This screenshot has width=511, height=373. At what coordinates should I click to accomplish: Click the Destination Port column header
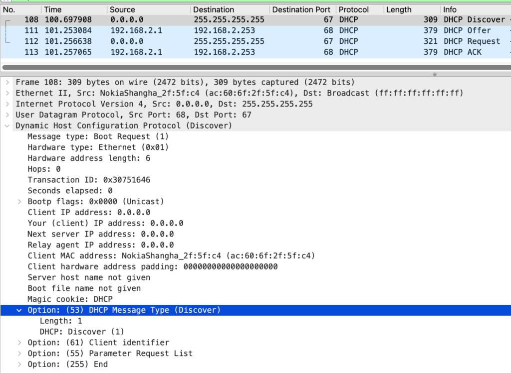pos(301,9)
